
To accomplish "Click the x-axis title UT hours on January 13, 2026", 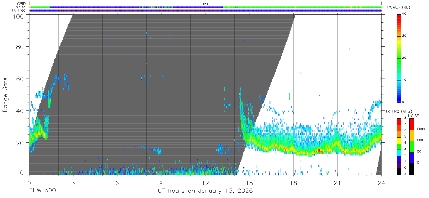I will [205, 191].
